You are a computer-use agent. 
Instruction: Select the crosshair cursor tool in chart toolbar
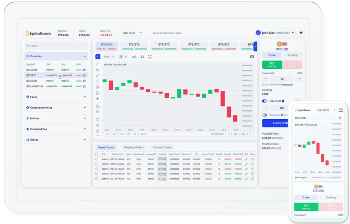(98, 57)
